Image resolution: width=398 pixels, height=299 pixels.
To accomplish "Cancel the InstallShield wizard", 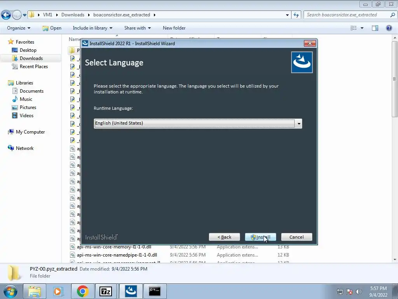I will tap(297, 237).
